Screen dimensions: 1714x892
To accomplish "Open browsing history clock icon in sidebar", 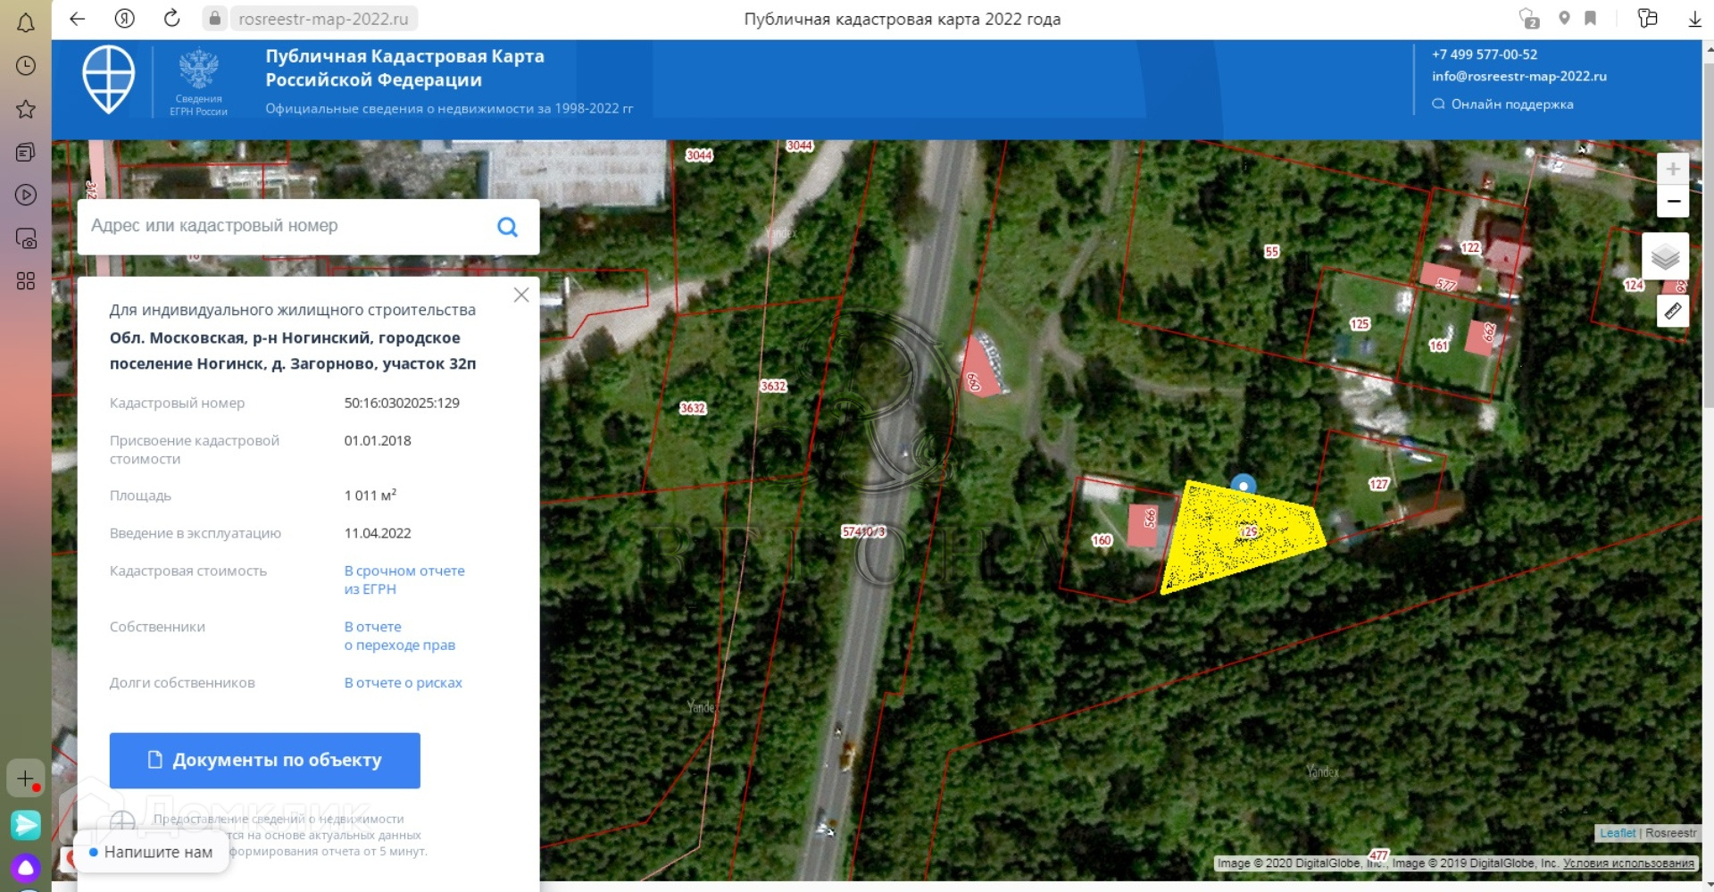I will (x=26, y=66).
